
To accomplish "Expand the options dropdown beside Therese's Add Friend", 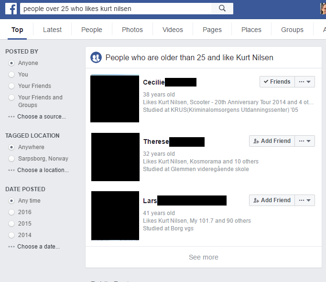I will (x=304, y=141).
